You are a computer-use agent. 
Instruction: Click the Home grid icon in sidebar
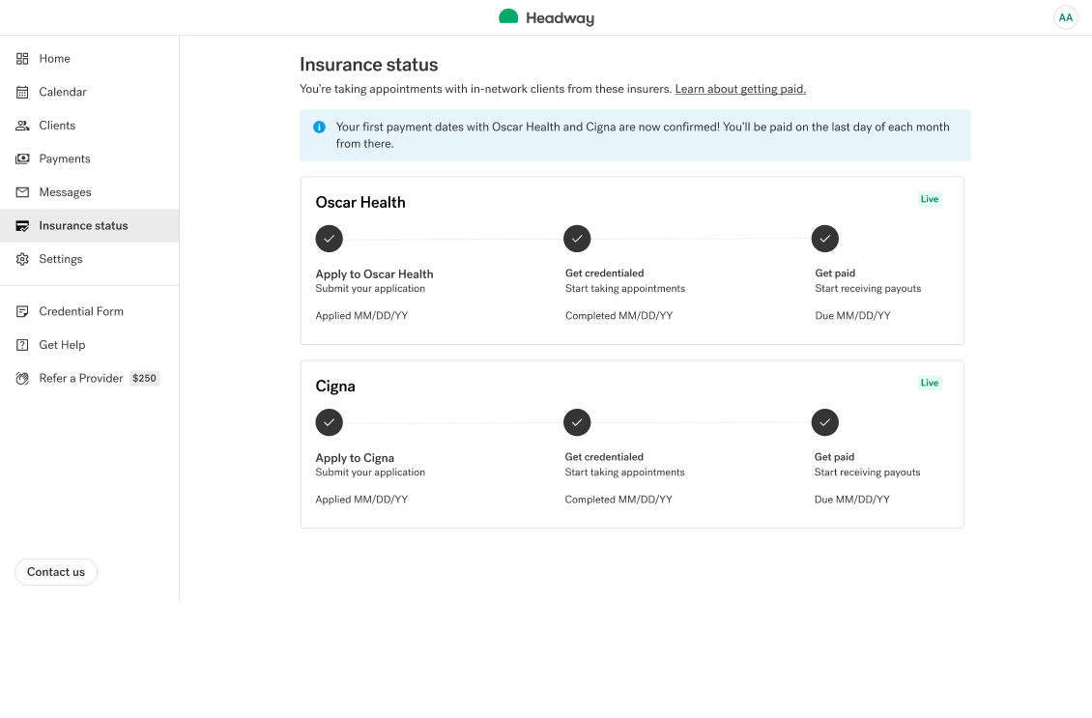point(22,59)
